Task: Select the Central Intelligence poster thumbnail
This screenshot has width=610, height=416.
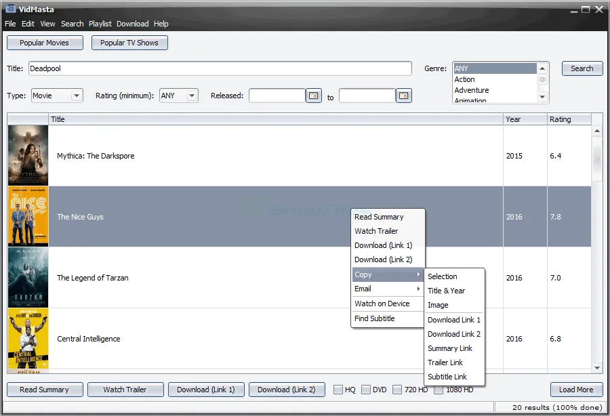Action: click(28, 339)
